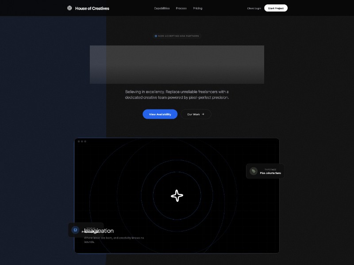Click the Now Accepting New Partners badge
This screenshot has width=354, height=265.
[x=177, y=36]
